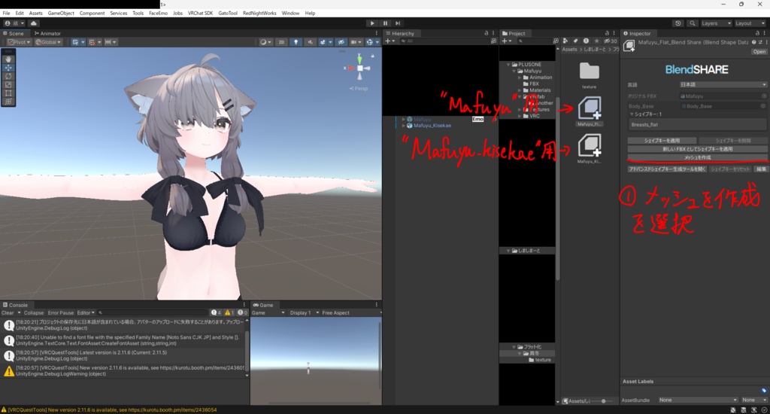
Task: Toggle error count filter in Console
Action: tap(243, 312)
